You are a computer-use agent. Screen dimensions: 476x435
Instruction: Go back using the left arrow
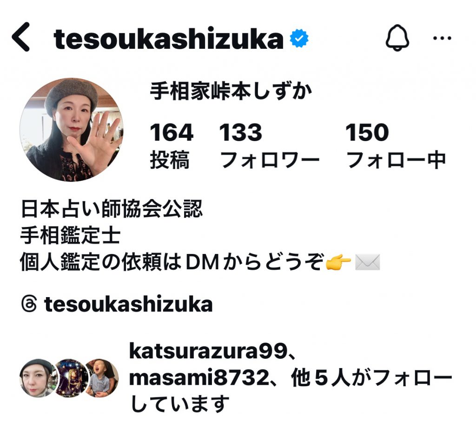click(x=20, y=37)
